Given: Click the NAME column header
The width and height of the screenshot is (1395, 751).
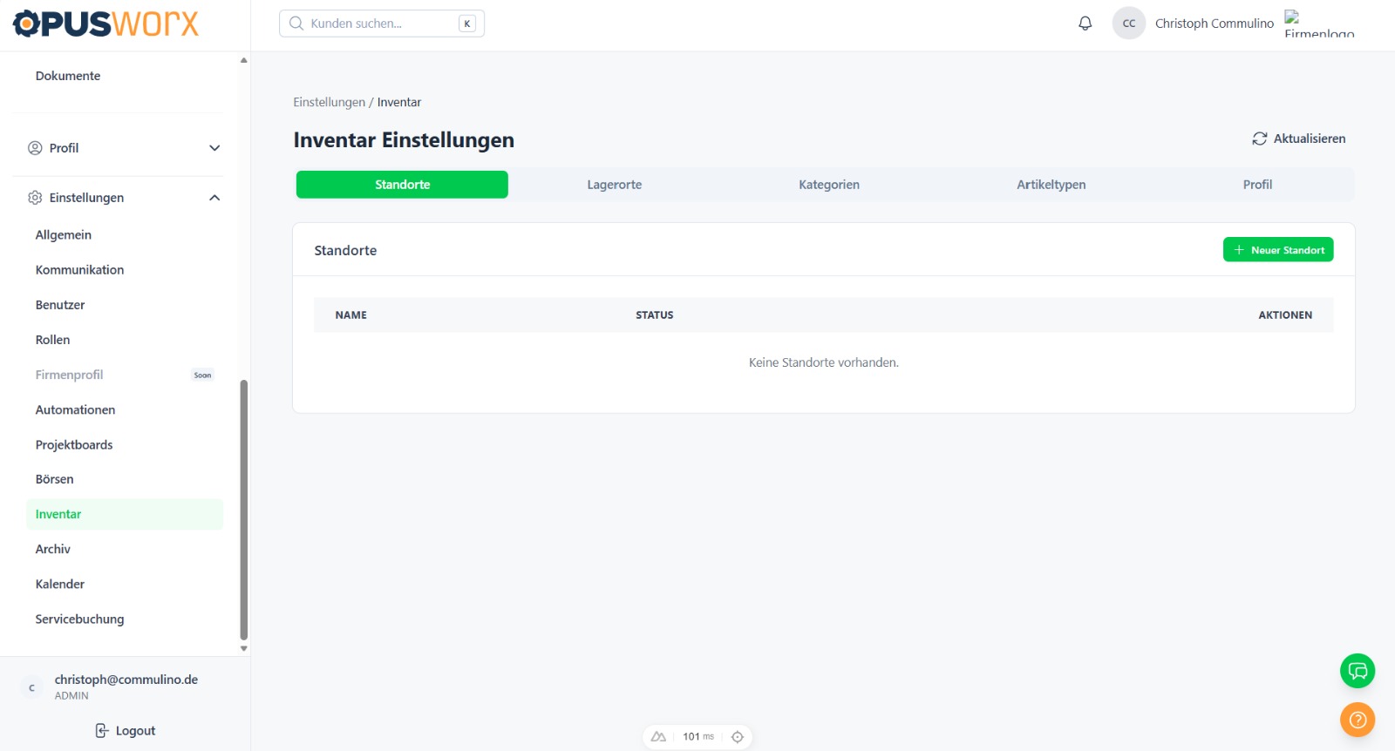Looking at the screenshot, I should 350,315.
